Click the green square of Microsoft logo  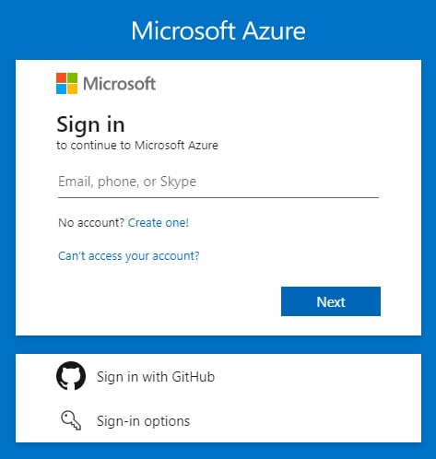click(73, 77)
